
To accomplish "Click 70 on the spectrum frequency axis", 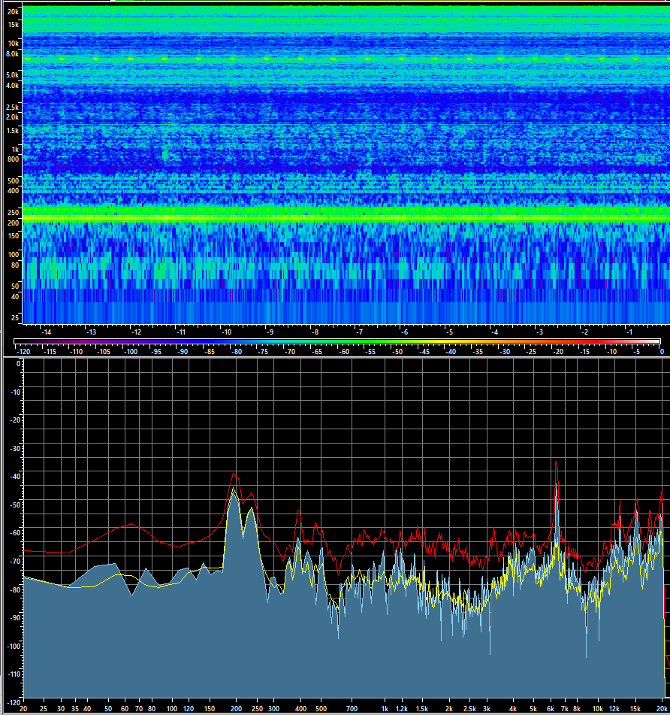I will pos(139,709).
